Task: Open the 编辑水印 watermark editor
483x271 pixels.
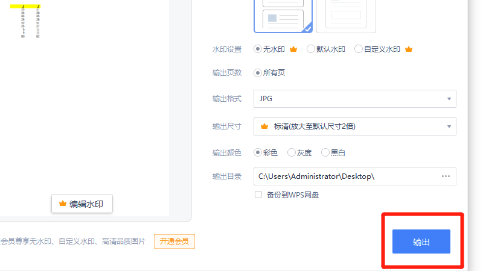Action: tap(82, 204)
